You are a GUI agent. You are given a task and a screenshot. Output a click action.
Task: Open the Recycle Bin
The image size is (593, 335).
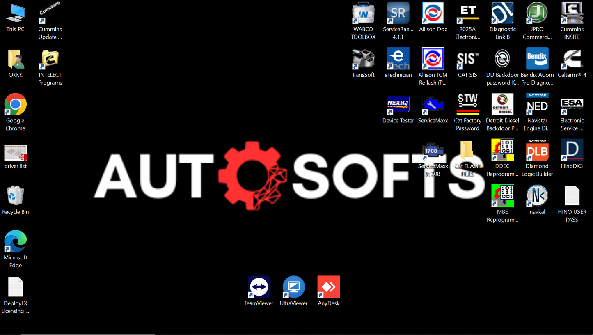15,197
